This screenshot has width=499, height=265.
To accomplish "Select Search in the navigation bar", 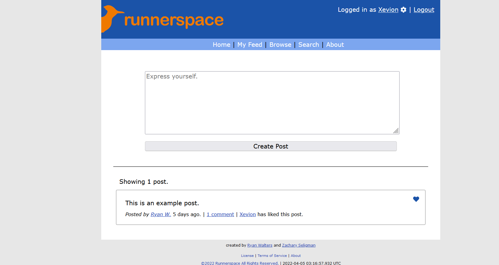I will pyautogui.click(x=308, y=45).
